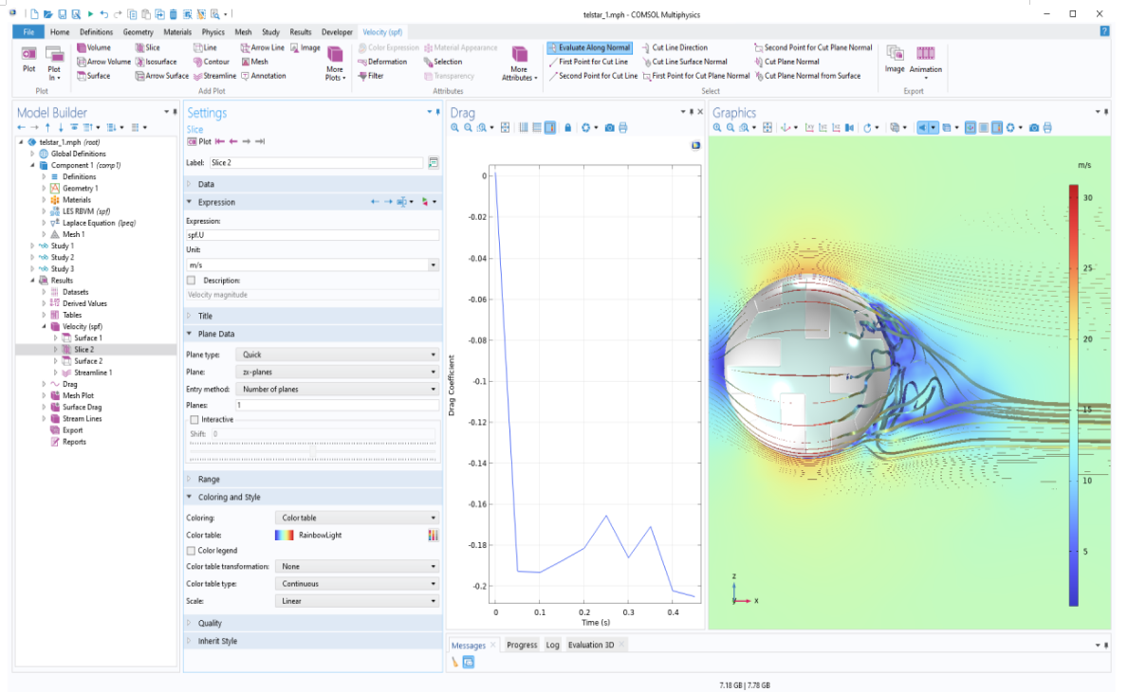
Task: Add a Deformation attribute
Action: [x=382, y=62]
